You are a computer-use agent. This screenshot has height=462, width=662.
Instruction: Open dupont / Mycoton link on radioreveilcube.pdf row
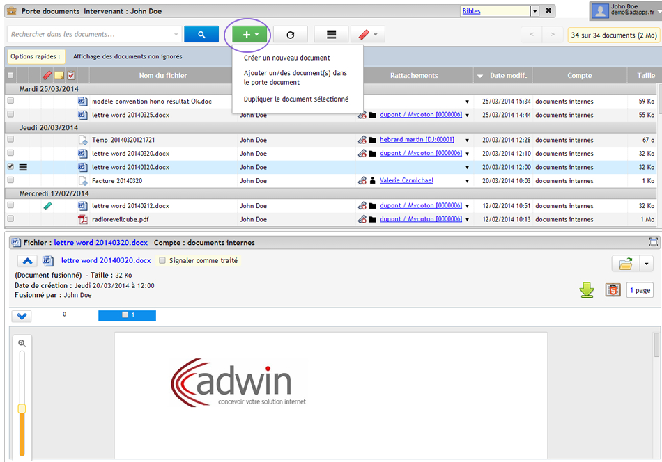pyautogui.click(x=420, y=218)
